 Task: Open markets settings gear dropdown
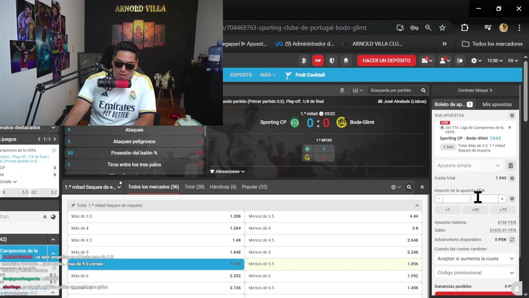396,187
